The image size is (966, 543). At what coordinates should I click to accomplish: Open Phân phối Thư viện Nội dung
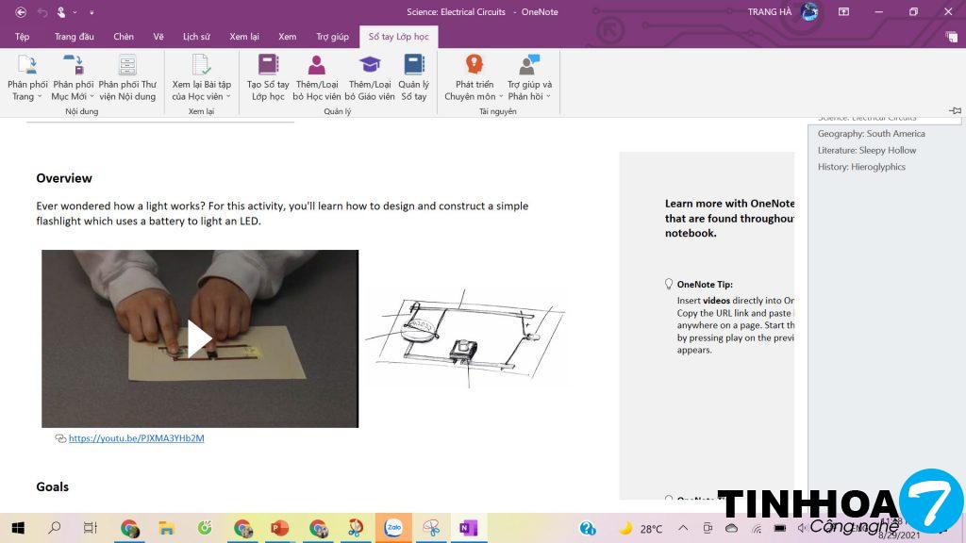click(x=126, y=66)
